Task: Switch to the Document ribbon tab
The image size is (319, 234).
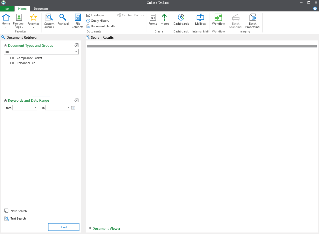Action: tap(41, 9)
